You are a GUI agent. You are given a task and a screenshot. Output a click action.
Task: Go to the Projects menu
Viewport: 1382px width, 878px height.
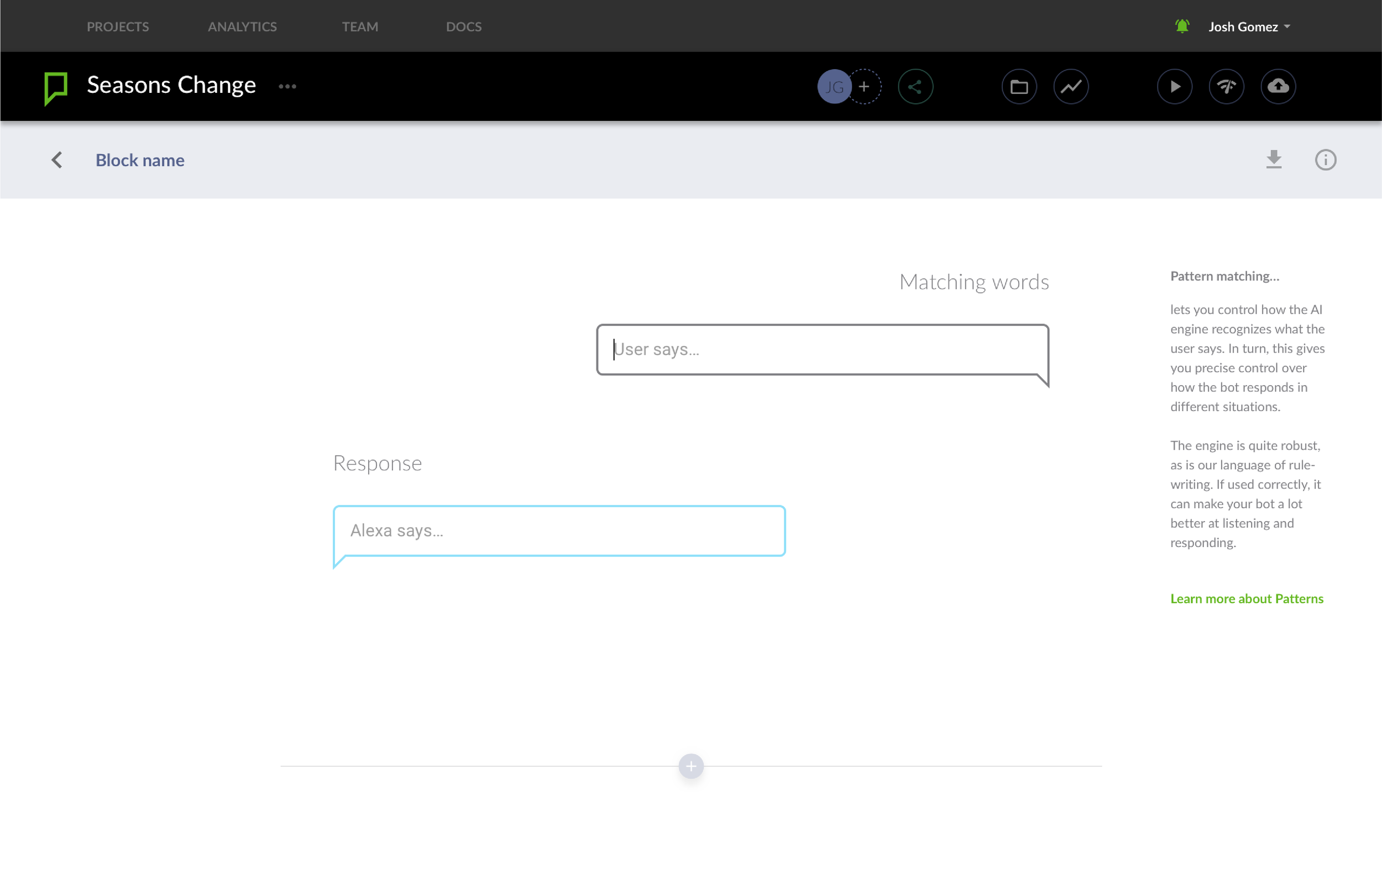pyautogui.click(x=118, y=27)
